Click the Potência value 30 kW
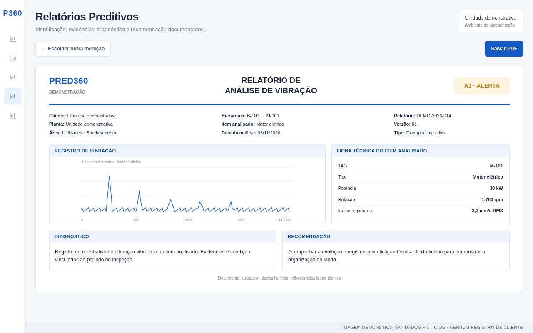The height and width of the screenshot is (333, 533). point(496,188)
